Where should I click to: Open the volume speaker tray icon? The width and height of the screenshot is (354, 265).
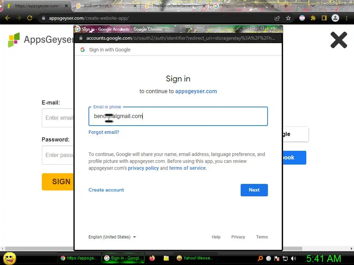coord(294,258)
